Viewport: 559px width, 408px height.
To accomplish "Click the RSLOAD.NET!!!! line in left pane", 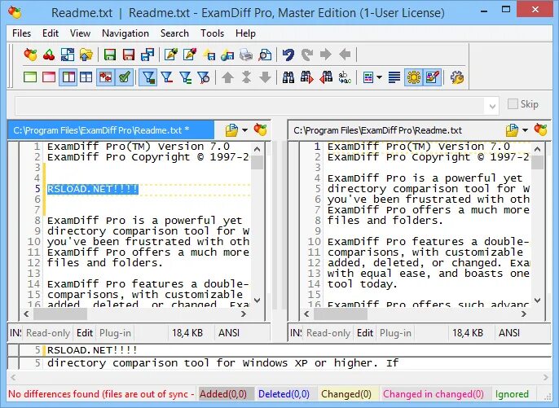I will coord(93,189).
